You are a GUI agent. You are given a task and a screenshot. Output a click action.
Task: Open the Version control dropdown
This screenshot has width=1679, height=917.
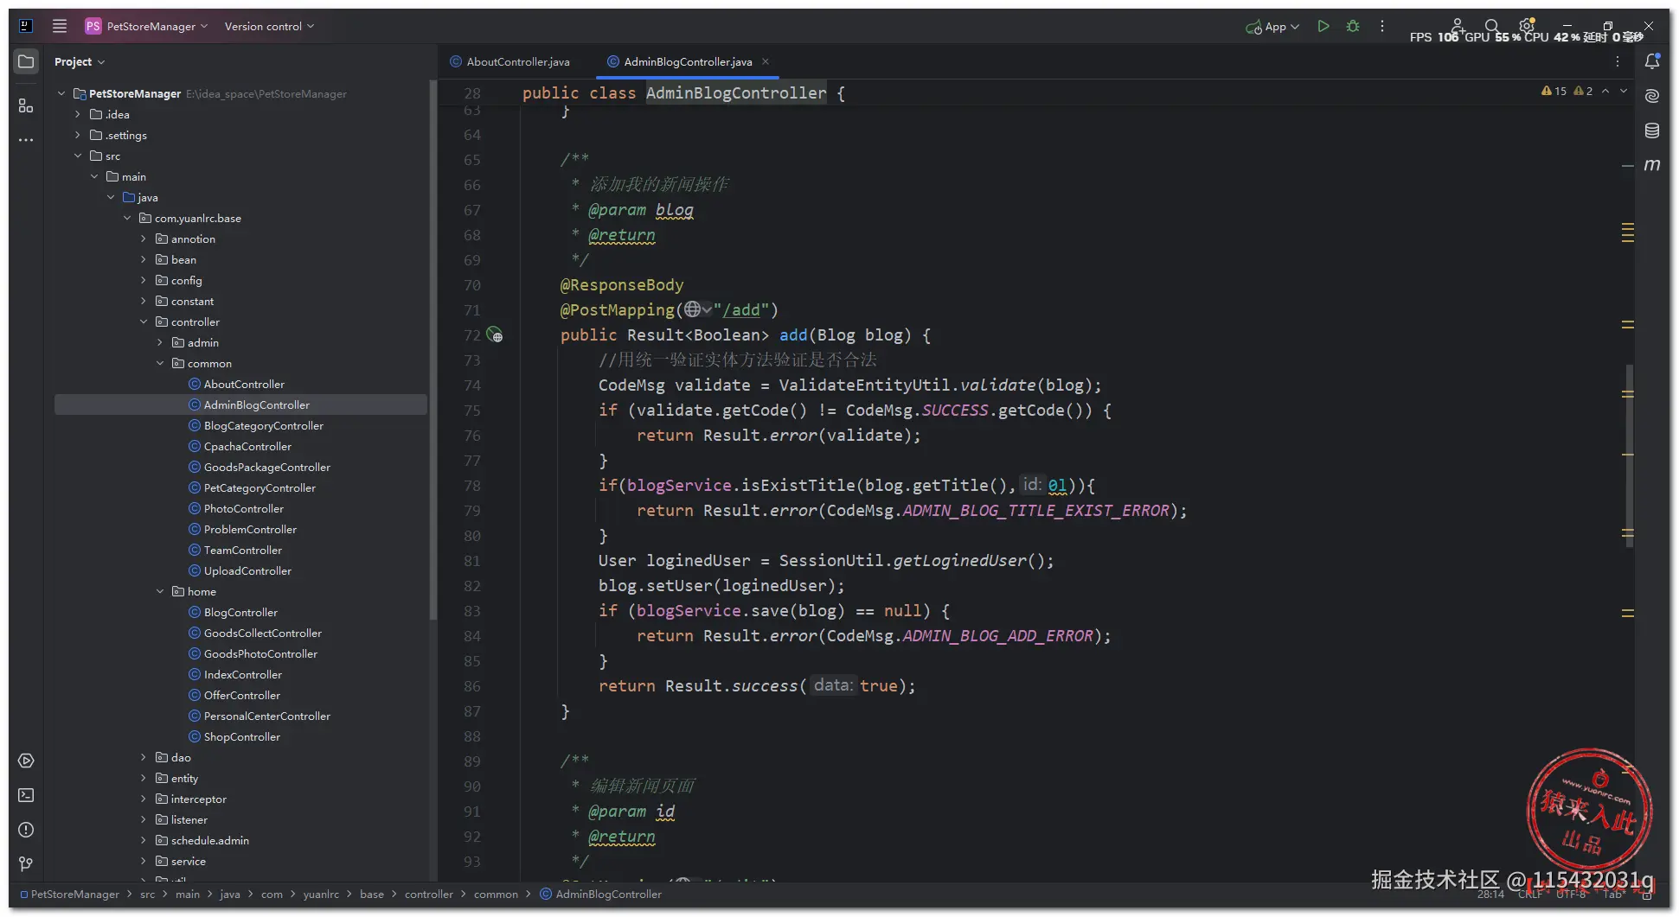tap(269, 26)
